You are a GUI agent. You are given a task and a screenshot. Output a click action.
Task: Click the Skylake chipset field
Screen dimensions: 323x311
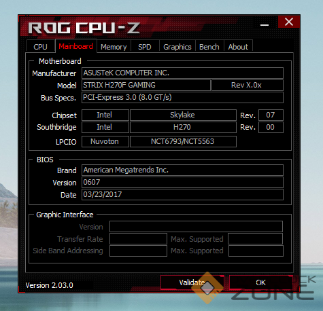pos(183,115)
